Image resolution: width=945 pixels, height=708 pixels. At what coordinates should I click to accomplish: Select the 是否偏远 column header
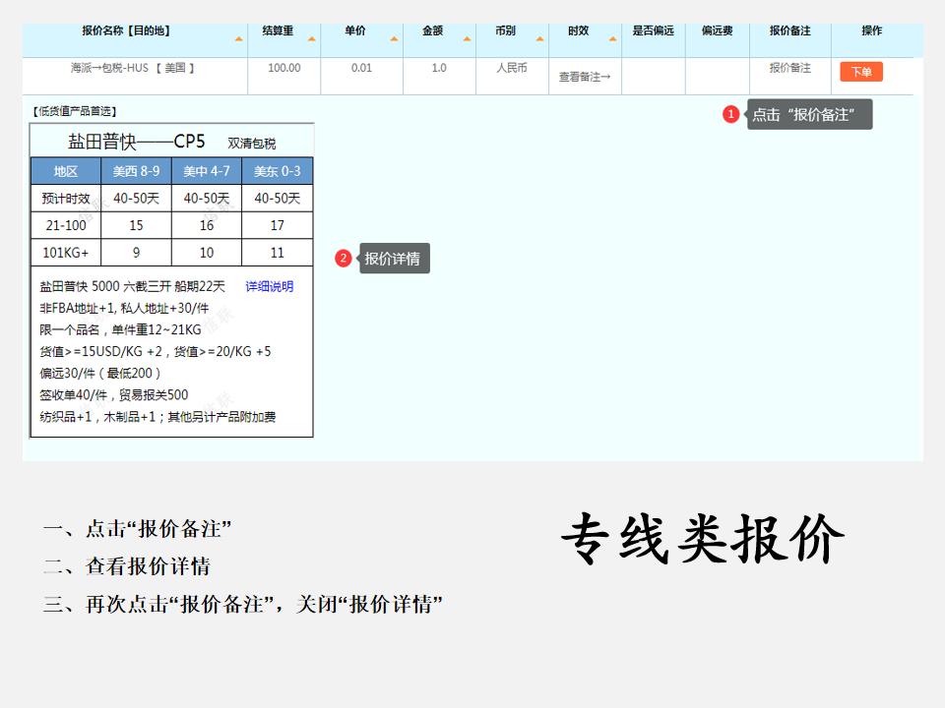pyautogui.click(x=653, y=30)
